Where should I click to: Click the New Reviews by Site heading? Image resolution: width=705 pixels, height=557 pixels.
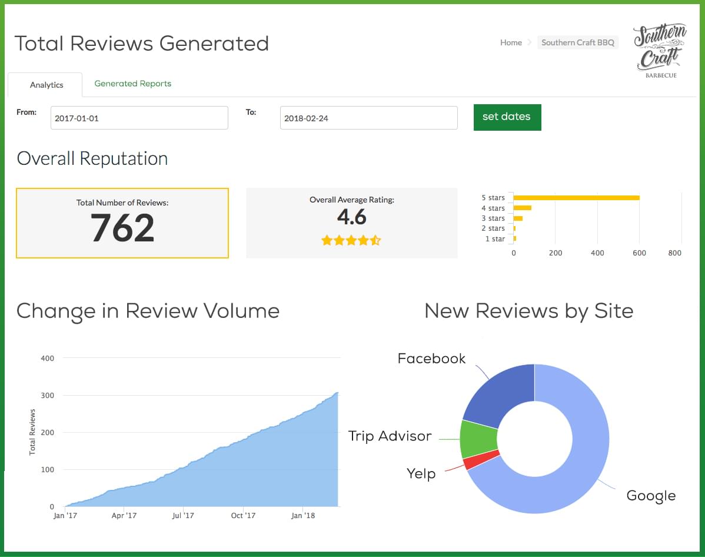coord(528,311)
